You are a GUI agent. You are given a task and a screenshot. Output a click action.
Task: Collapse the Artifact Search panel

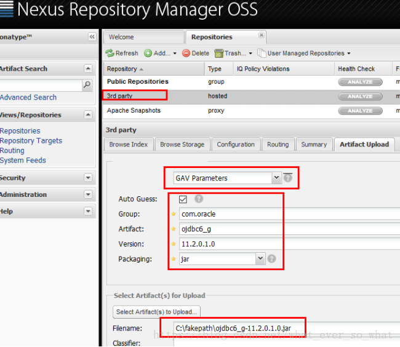point(88,68)
